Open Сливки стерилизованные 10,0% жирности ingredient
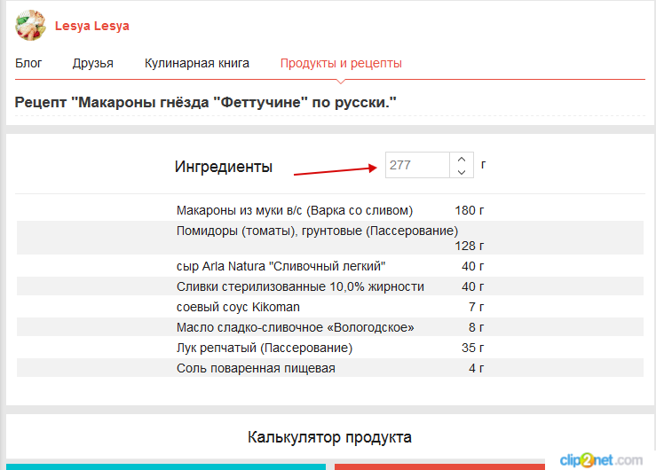The height and width of the screenshot is (470, 656). tap(300, 286)
